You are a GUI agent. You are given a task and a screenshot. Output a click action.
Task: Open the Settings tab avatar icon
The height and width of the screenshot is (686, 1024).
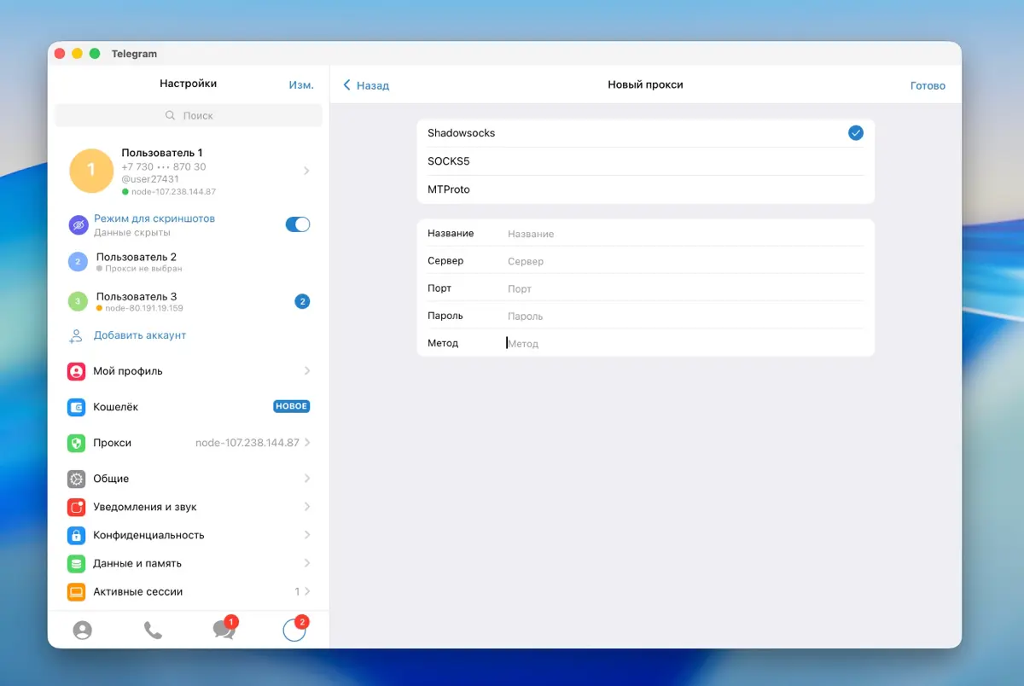tap(294, 631)
